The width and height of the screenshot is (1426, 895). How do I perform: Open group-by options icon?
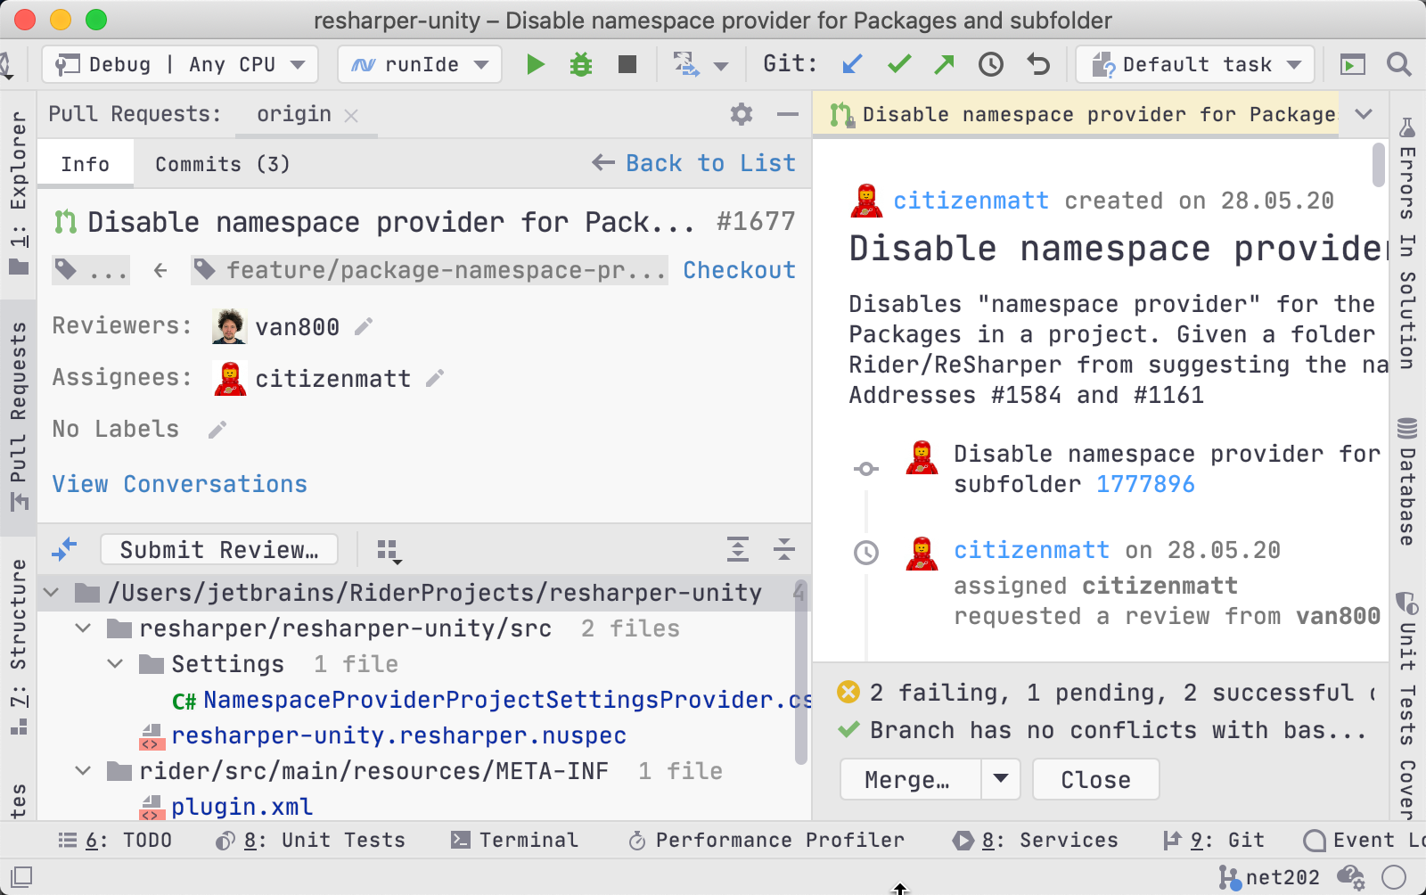coord(389,551)
